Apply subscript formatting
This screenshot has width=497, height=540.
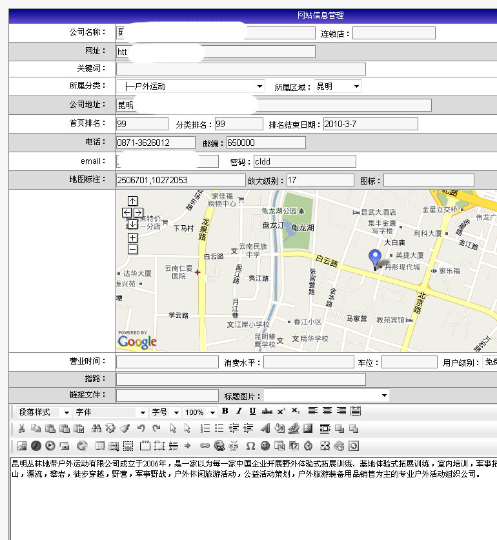coord(296,411)
